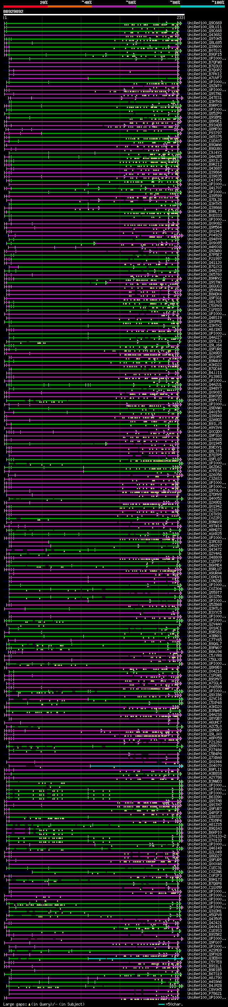The height and width of the screenshot is (1007, 228).
Task: Click the UniRef100_O70133-2 isoform label
Action: coord(207,837)
